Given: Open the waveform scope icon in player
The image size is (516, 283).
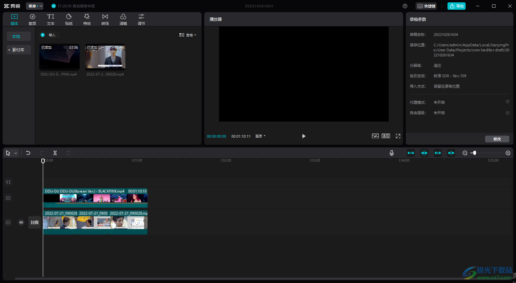Looking at the screenshot, I should coord(375,136).
